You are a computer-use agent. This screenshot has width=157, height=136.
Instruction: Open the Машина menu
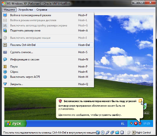[x=9, y=10]
